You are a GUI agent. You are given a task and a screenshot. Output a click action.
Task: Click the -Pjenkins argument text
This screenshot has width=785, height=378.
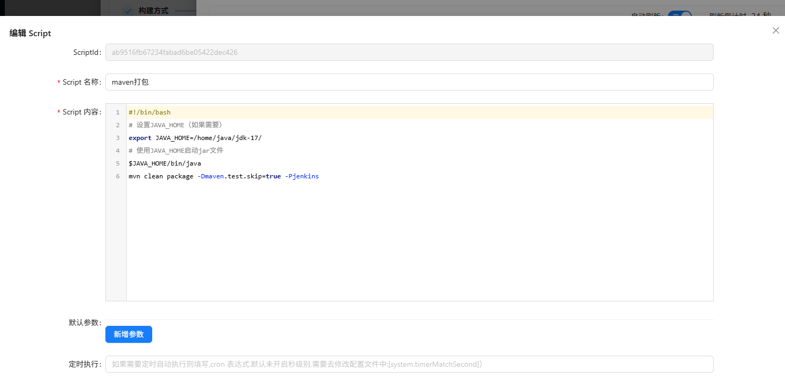302,176
